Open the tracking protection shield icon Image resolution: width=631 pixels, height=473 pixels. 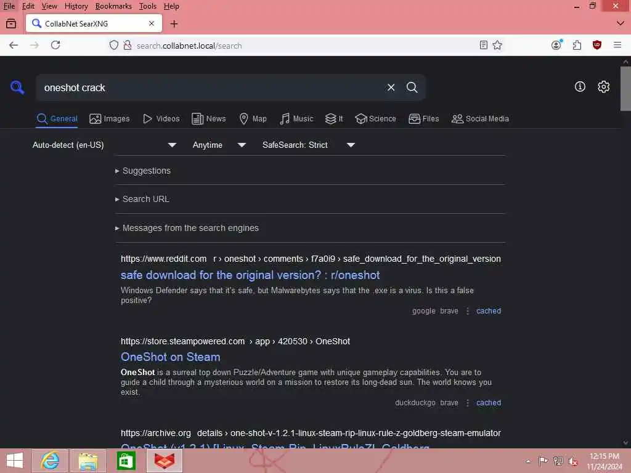point(114,45)
